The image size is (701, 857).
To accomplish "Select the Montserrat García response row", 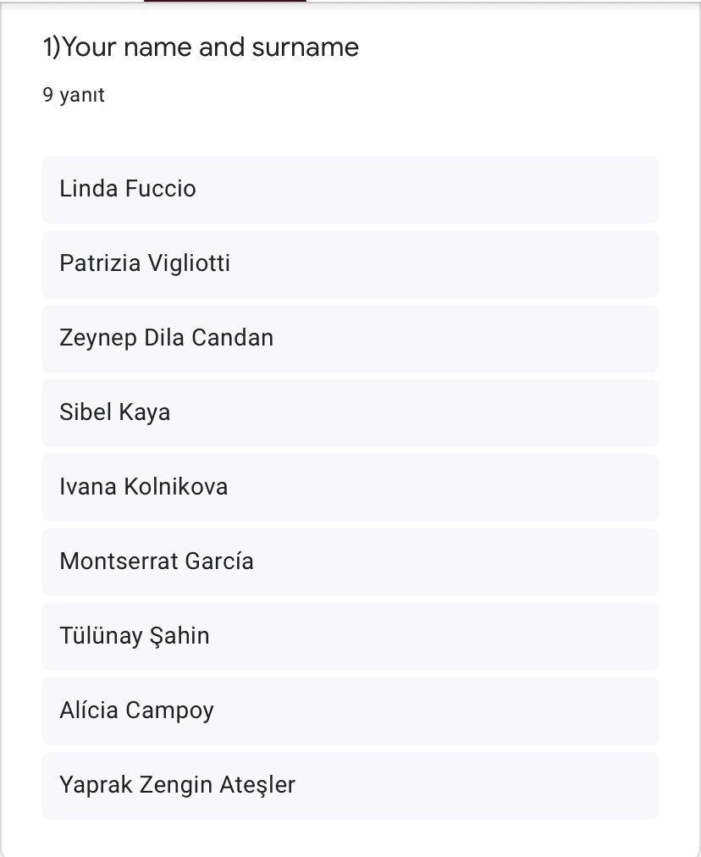I will 350,561.
